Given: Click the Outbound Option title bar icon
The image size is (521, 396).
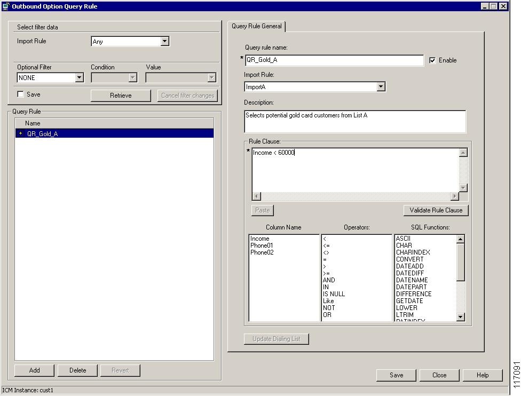Looking at the screenshot, I should pyautogui.click(x=6, y=6).
